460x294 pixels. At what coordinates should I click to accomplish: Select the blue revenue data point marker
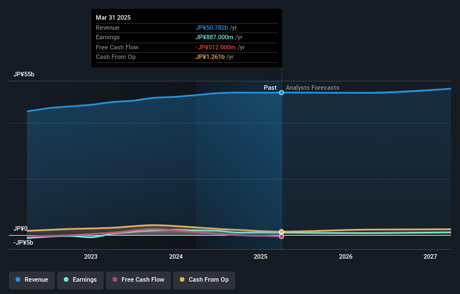pyautogui.click(x=281, y=93)
